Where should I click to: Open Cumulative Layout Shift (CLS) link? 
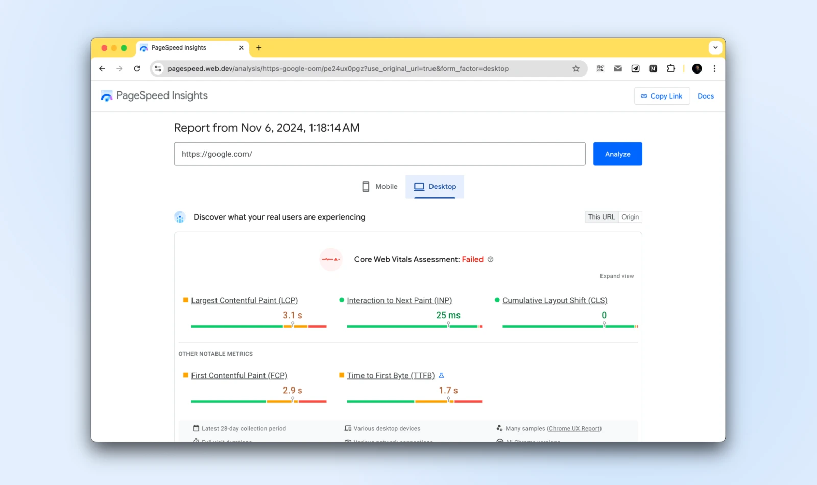(555, 300)
